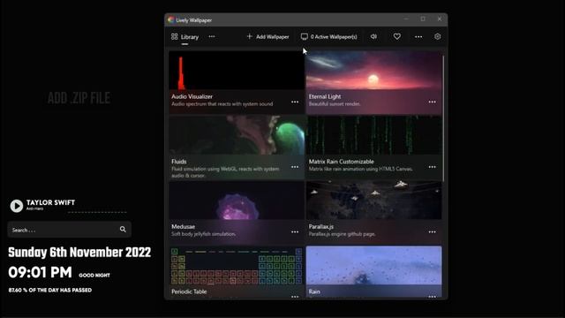Image resolution: width=565 pixels, height=318 pixels.
Task: Select the Rain wallpaper thumbnail
Action: tap(373, 266)
